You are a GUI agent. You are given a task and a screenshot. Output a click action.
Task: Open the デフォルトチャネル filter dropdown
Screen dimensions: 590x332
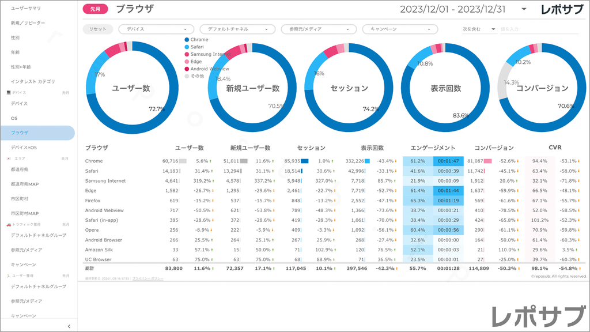click(x=237, y=29)
